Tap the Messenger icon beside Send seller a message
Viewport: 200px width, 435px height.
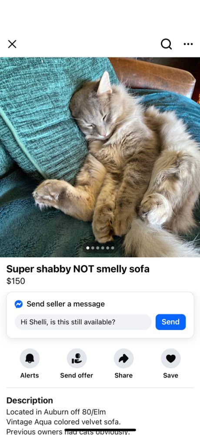(x=19, y=304)
